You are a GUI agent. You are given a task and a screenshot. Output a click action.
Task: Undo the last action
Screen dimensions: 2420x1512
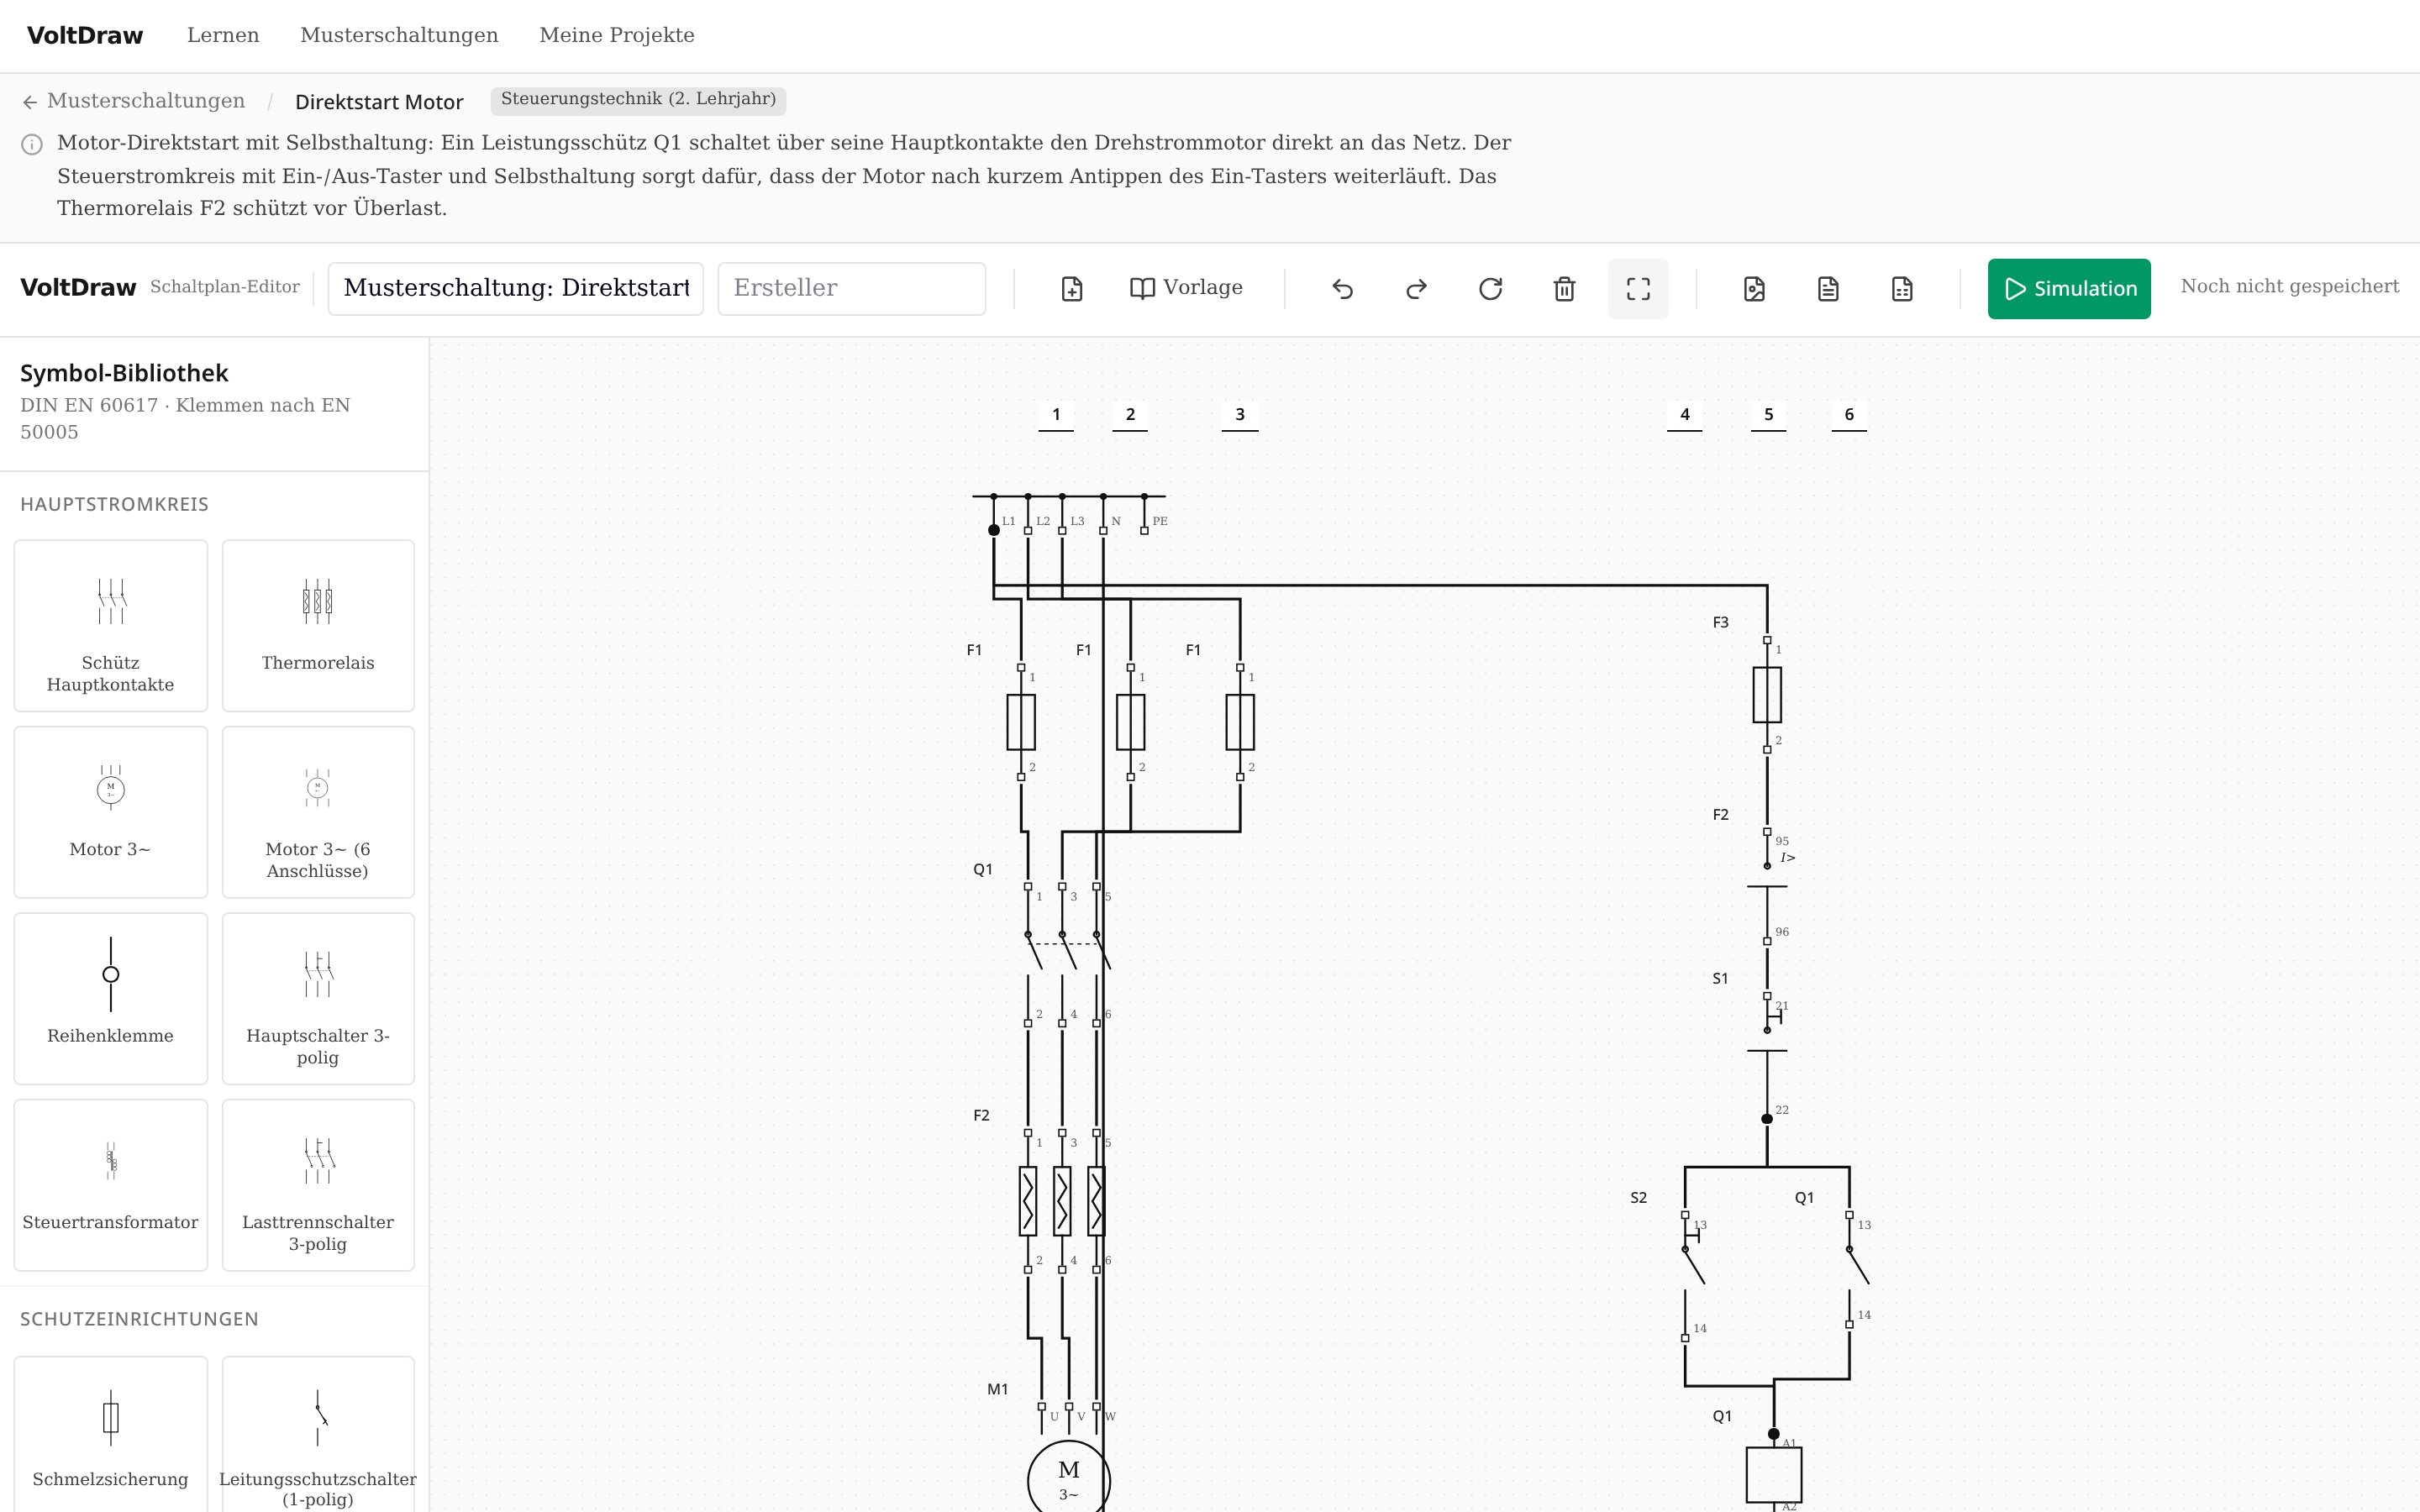pyautogui.click(x=1342, y=289)
